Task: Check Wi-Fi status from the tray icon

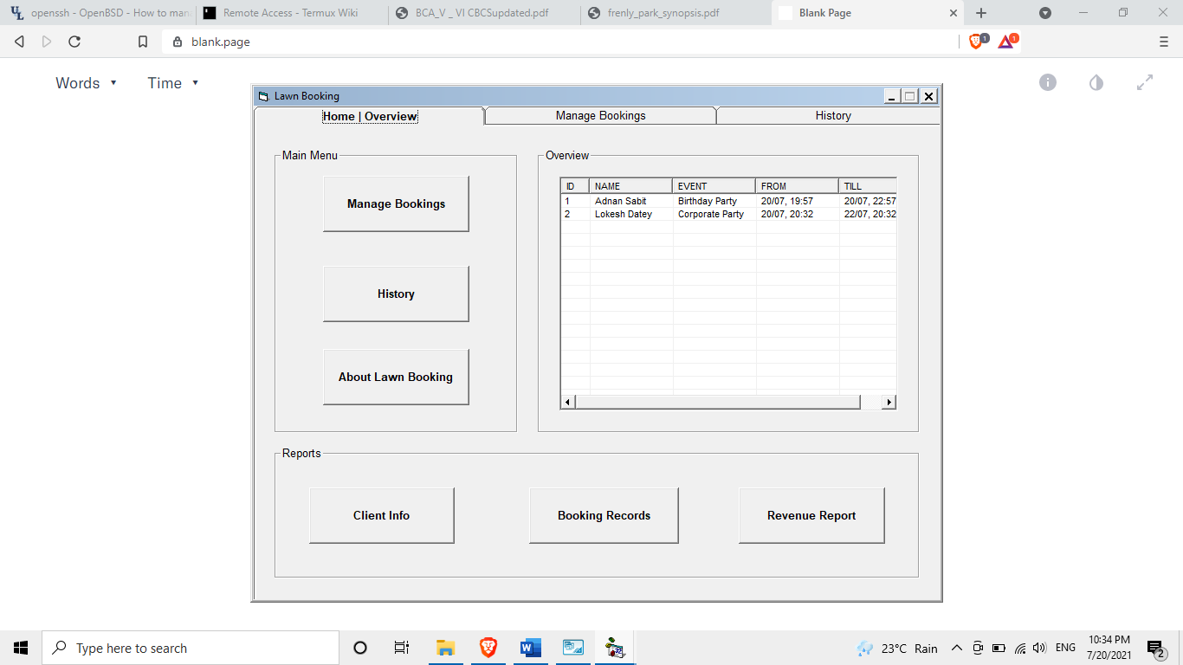Action: [1020, 648]
